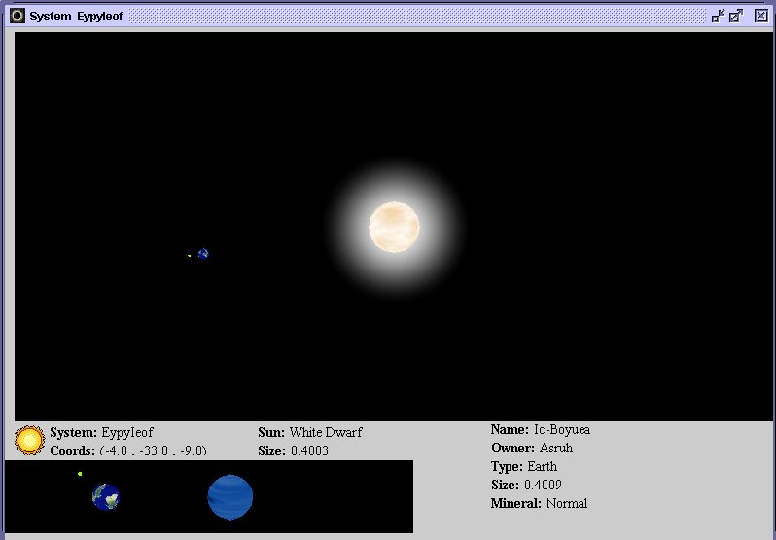This screenshot has height=540, width=776.
Task: Select the blue gas planet thumbnail
Action: pos(230,497)
